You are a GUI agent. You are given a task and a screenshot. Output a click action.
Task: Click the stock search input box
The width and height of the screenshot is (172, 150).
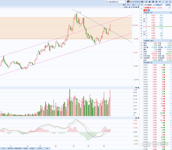pos(115,2)
